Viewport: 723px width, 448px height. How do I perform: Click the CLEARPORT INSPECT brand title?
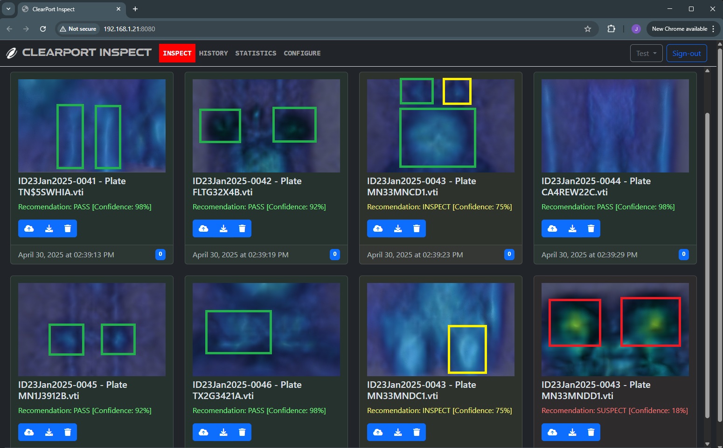[87, 53]
